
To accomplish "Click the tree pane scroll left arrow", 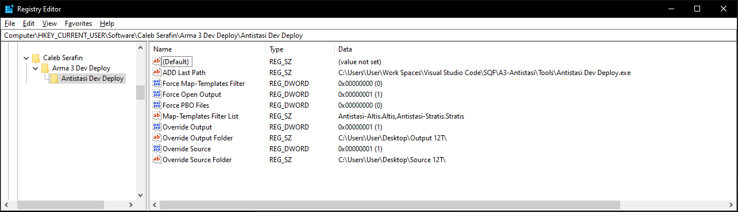I will point(6,205).
